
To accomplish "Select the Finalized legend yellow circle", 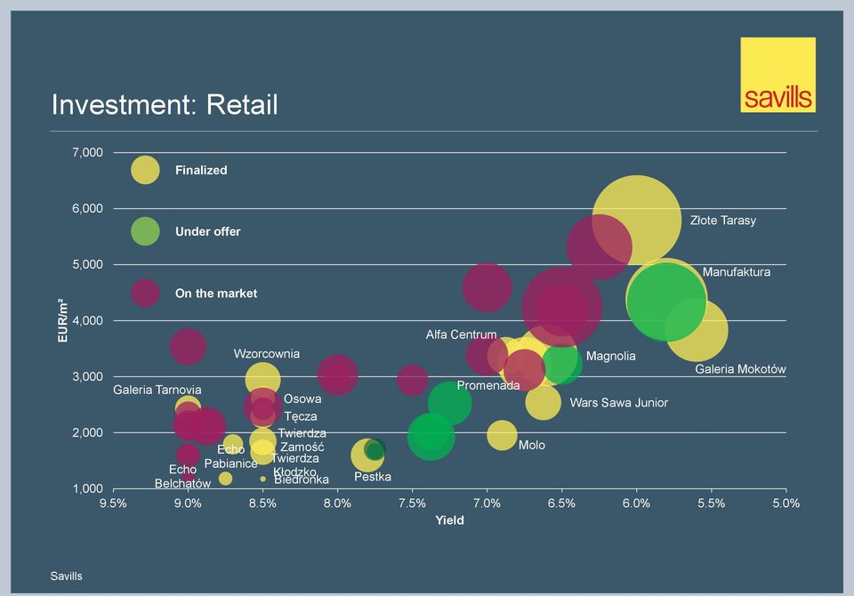I will pos(145,170).
